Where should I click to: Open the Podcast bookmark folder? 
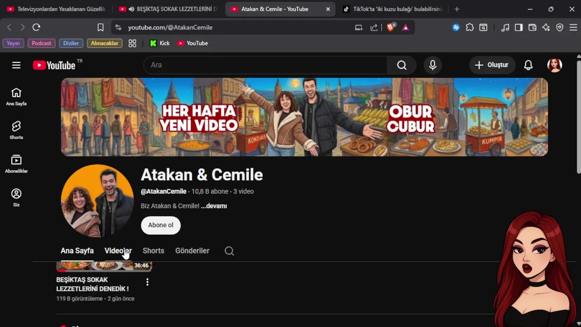[41, 43]
